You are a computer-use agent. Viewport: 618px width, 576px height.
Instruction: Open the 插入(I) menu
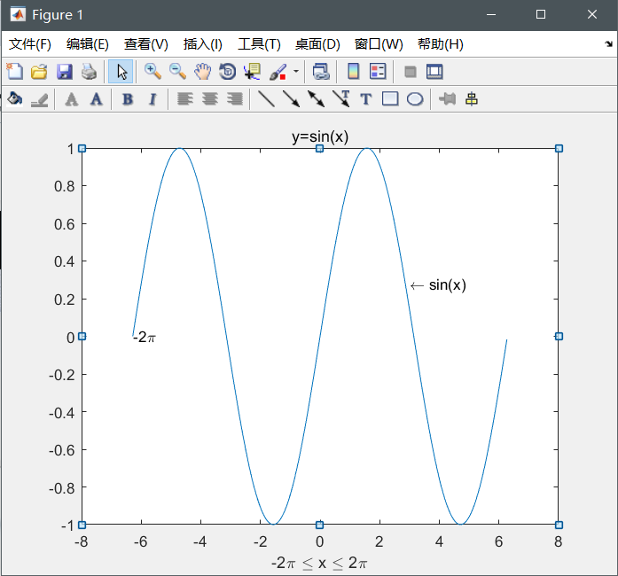pyautogui.click(x=202, y=43)
